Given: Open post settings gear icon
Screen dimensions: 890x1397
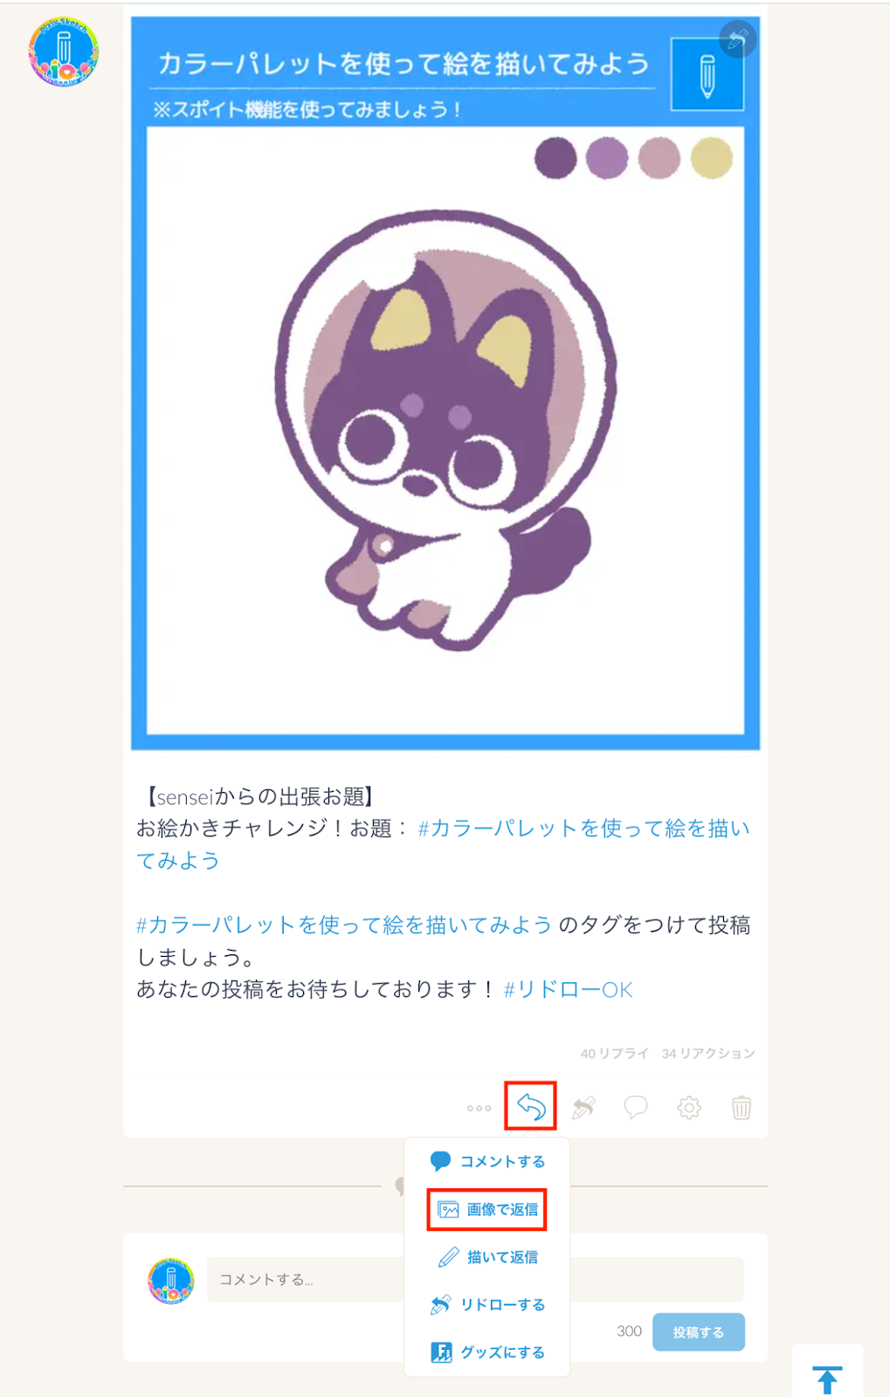Looking at the screenshot, I should pos(689,1108).
